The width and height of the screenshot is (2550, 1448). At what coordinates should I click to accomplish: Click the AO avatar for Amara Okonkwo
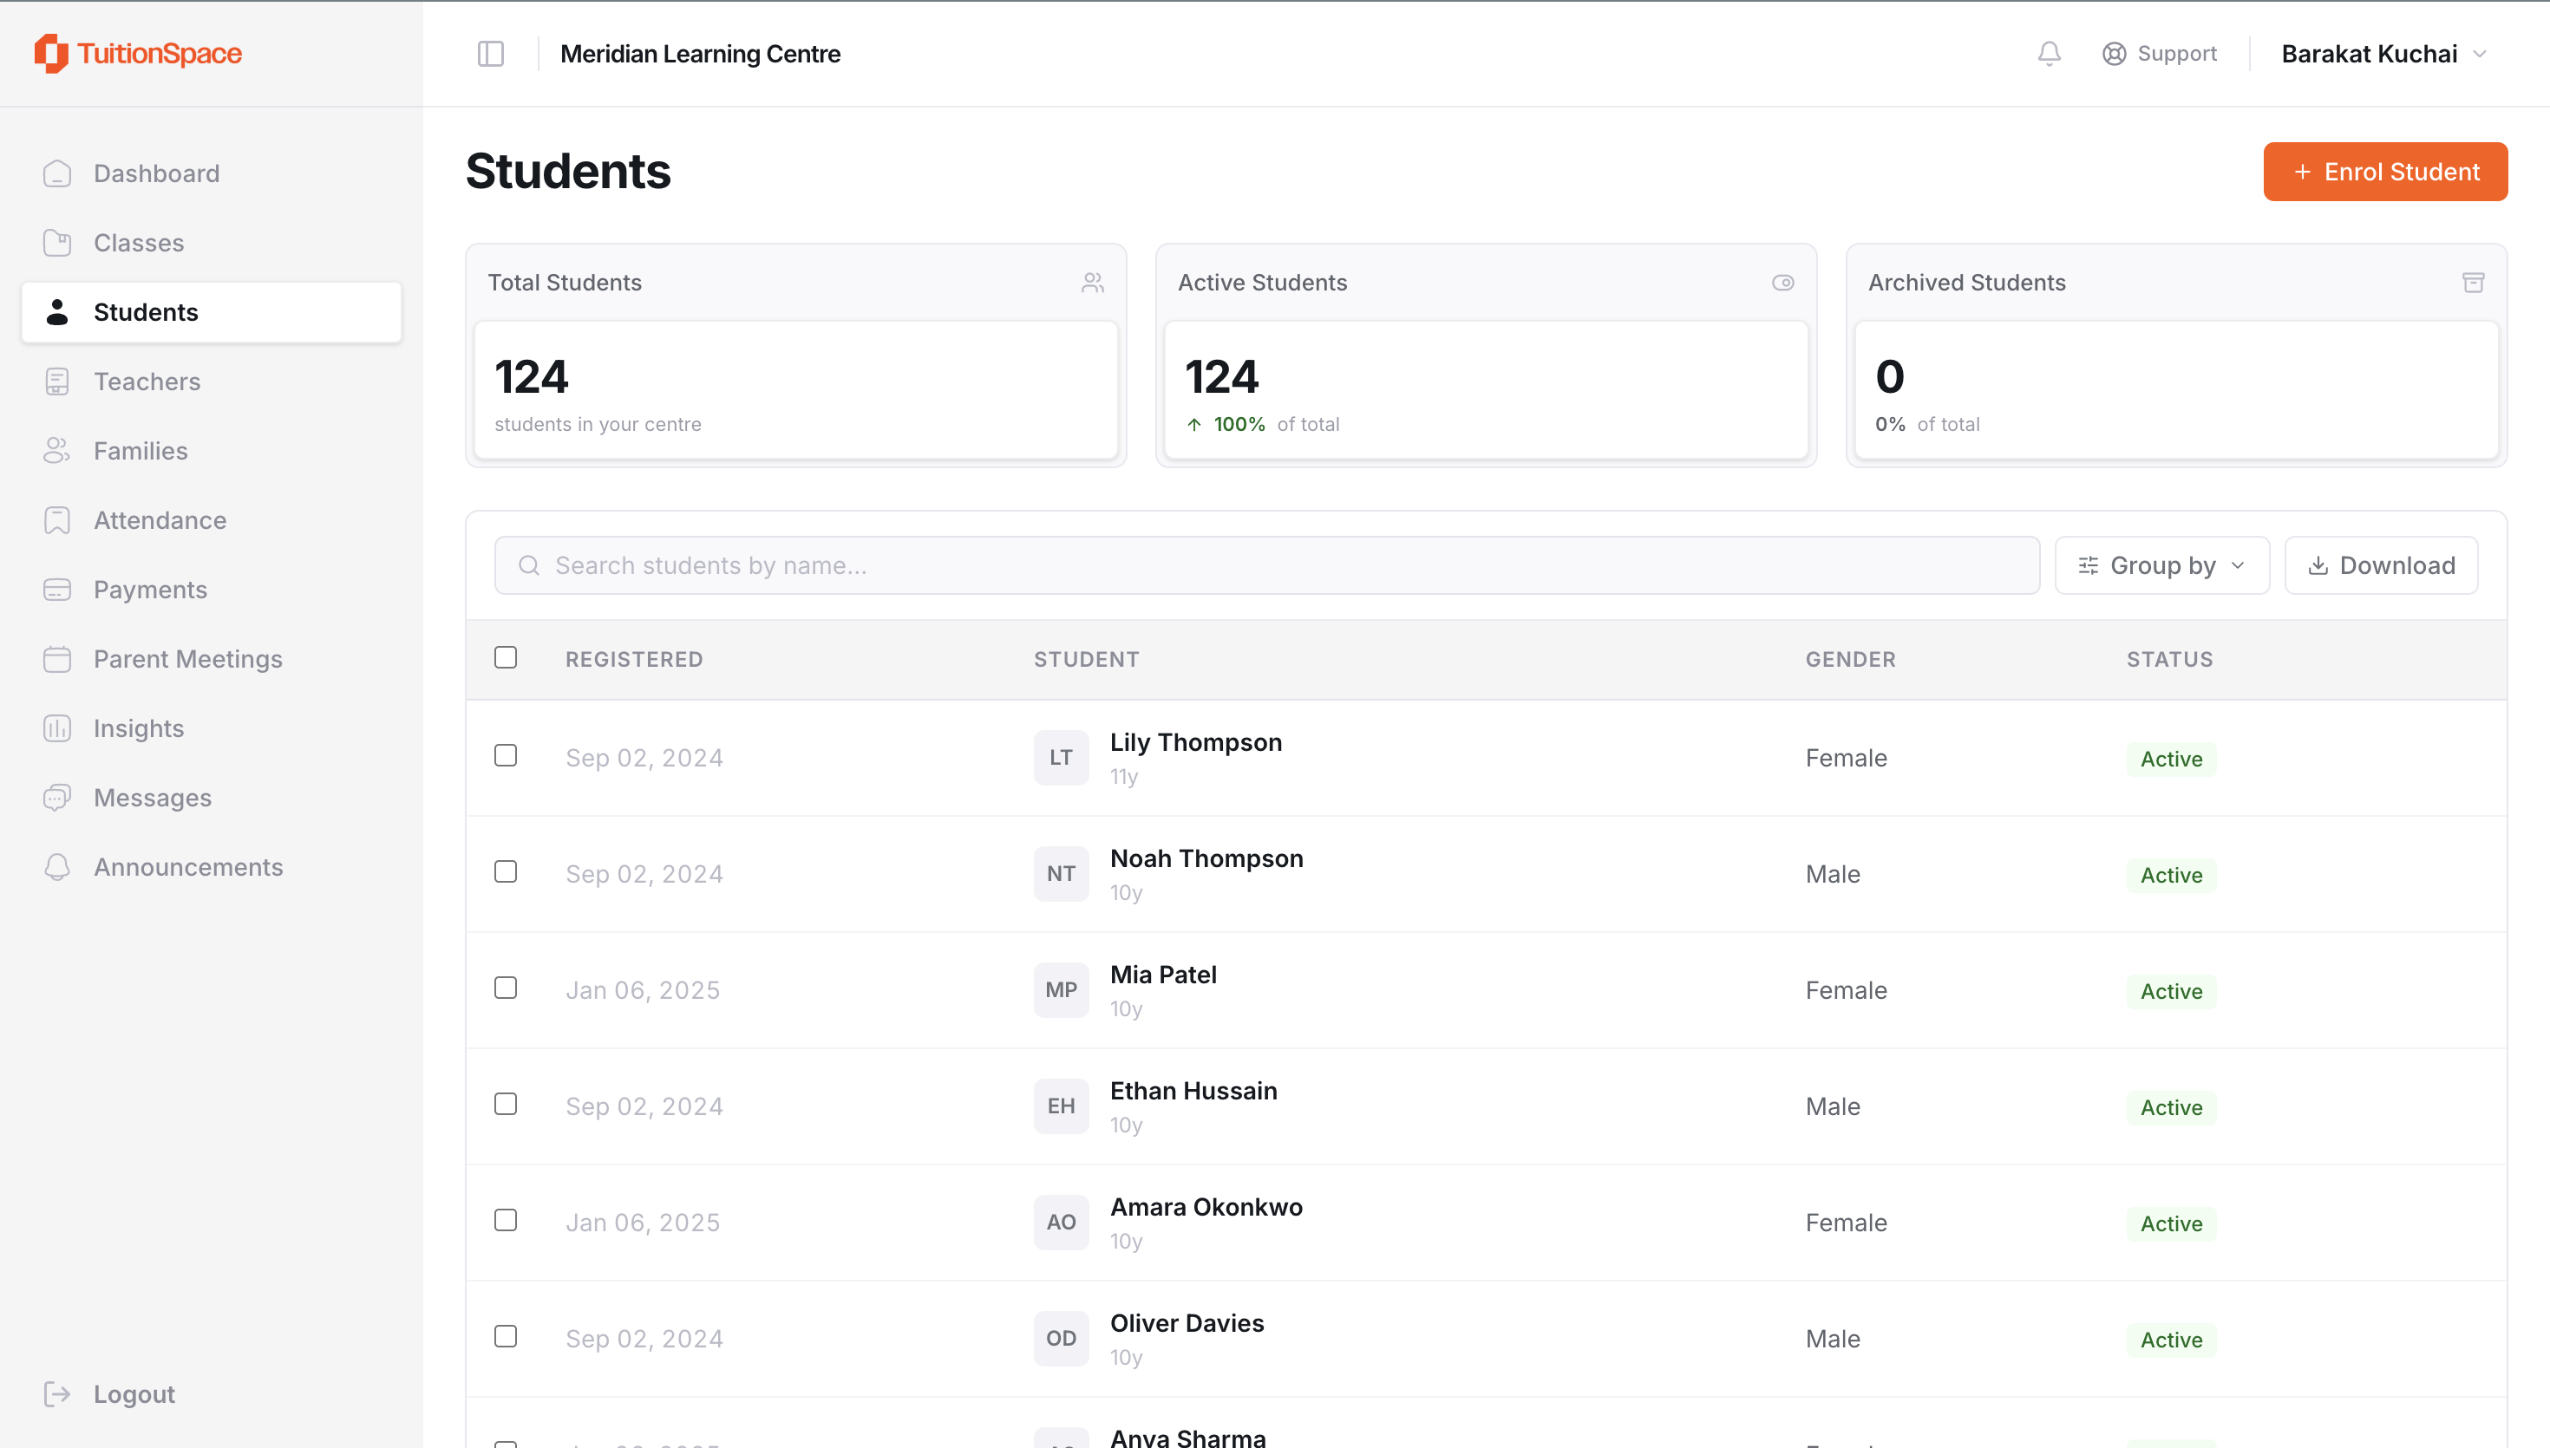click(x=1061, y=1223)
